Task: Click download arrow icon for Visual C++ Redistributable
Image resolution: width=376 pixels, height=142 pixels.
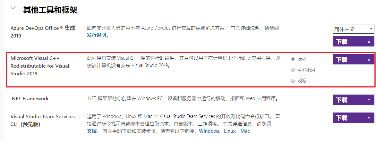Action: click(369, 59)
